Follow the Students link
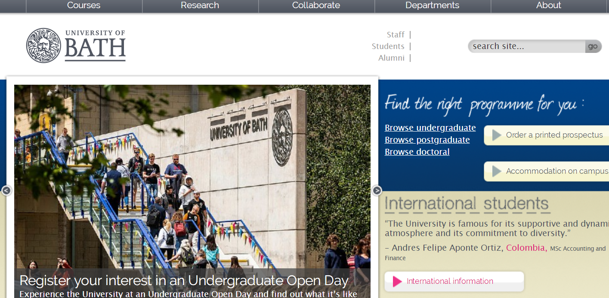The height and width of the screenshot is (298, 609). pos(388,46)
